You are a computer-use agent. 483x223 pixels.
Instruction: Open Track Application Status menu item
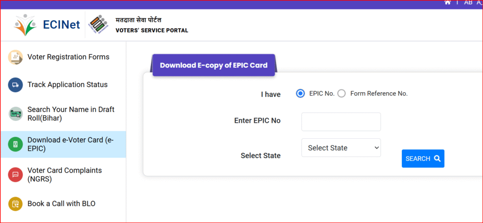[x=67, y=85]
